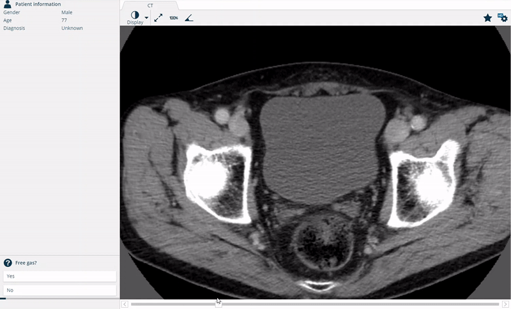Click the slice slider handle
The image size is (511, 309).
coord(218,304)
